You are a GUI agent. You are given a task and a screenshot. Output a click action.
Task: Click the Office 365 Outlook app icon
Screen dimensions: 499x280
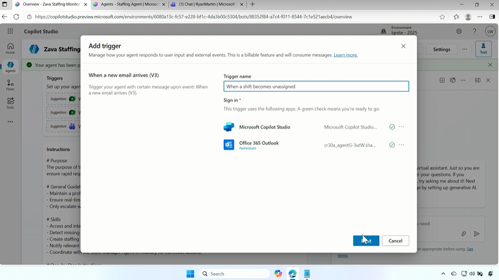pyautogui.click(x=229, y=145)
